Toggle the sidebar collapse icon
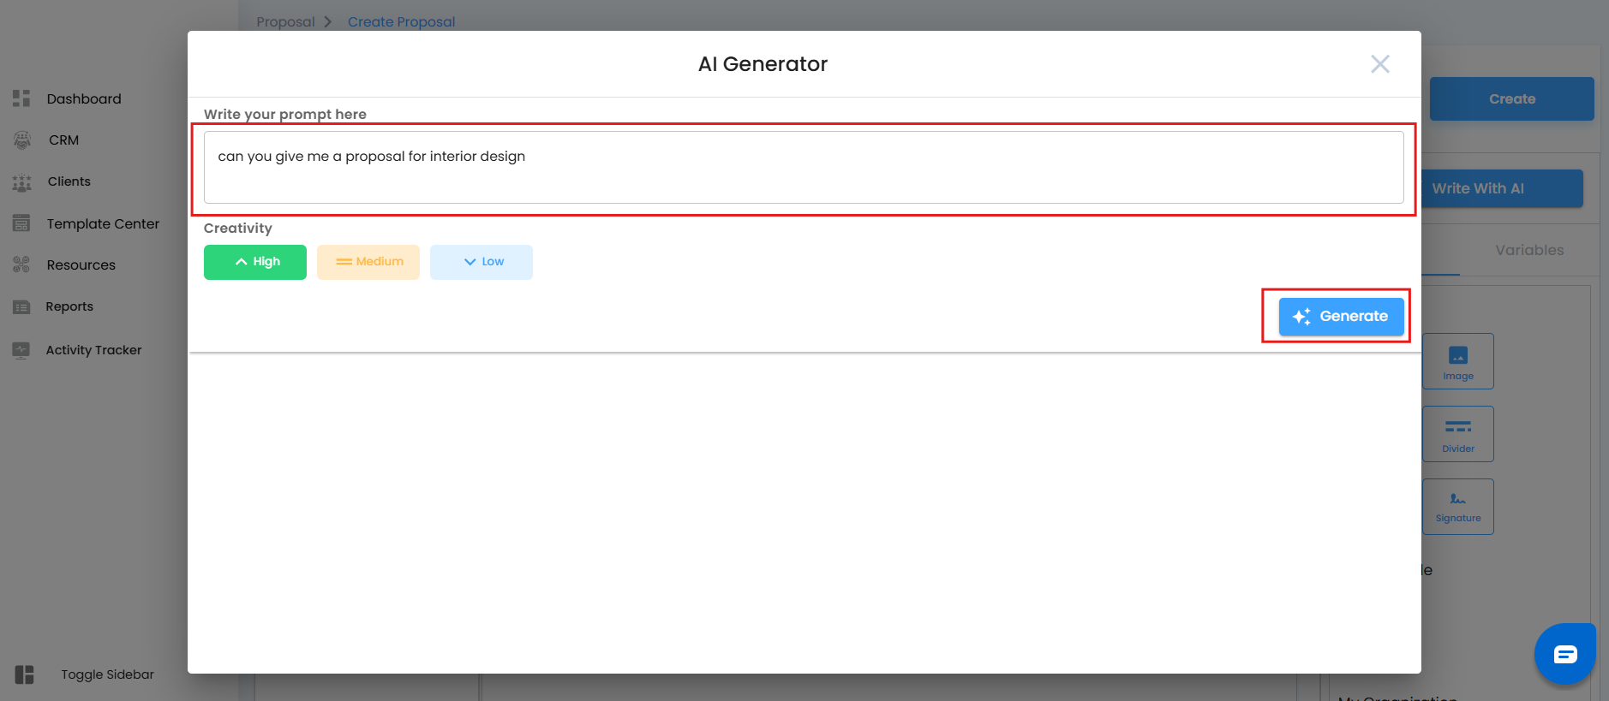1609x701 pixels. [25, 674]
